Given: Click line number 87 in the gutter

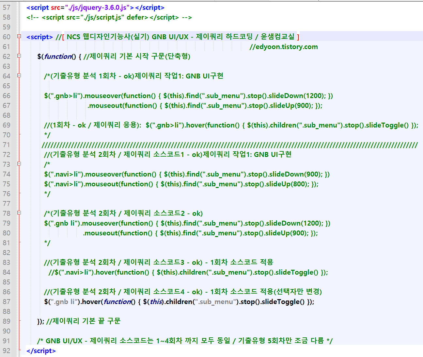Looking at the screenshot, I should 7,302.
